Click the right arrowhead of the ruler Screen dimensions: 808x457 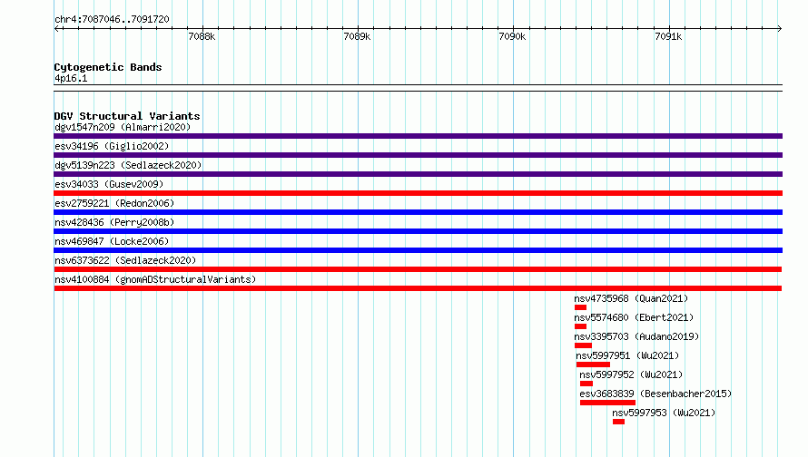click(780, 28)
